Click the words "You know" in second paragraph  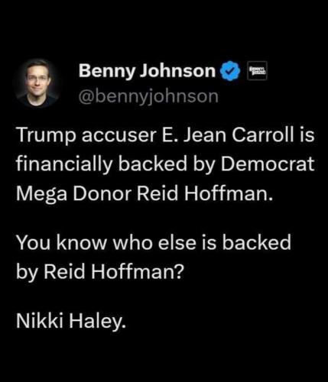point(61,242)
